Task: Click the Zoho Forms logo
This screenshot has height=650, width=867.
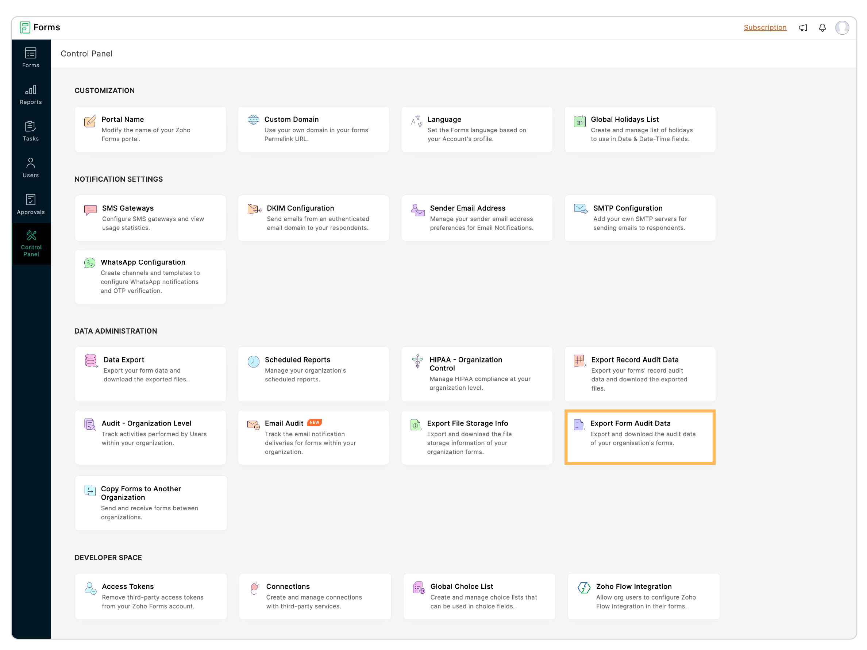Action: pos(25,27)
